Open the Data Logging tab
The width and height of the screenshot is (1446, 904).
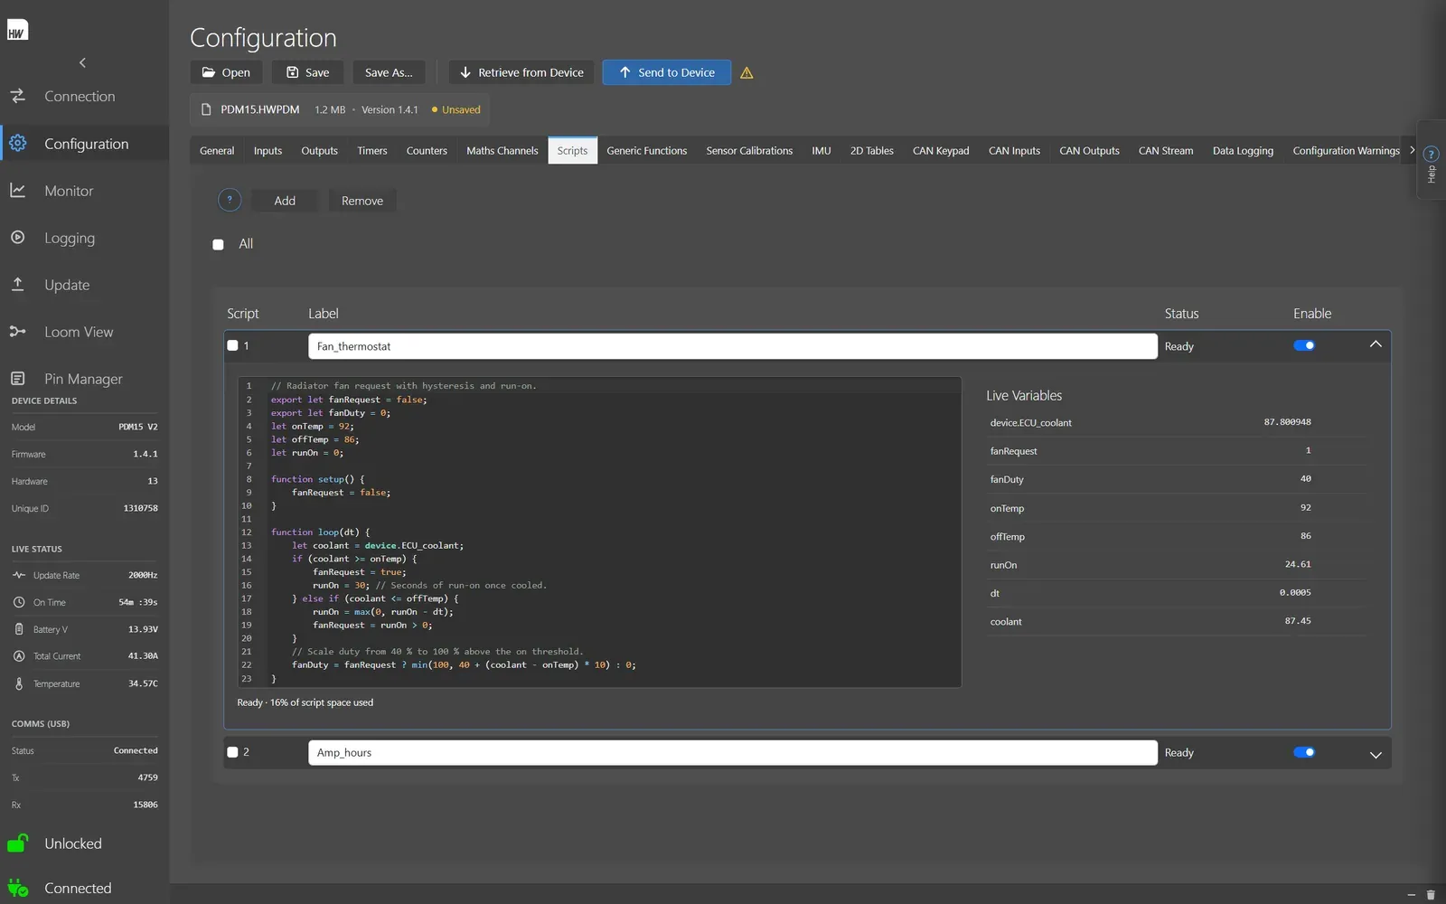[1243, 151]
